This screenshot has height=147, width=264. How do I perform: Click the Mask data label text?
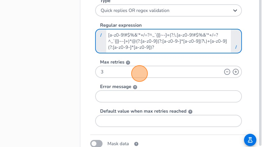(x=118, y=144)
